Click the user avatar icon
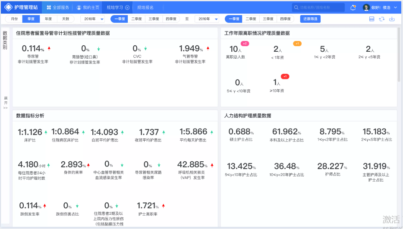This screenshot has width=403, height=229. pos(366,7)
